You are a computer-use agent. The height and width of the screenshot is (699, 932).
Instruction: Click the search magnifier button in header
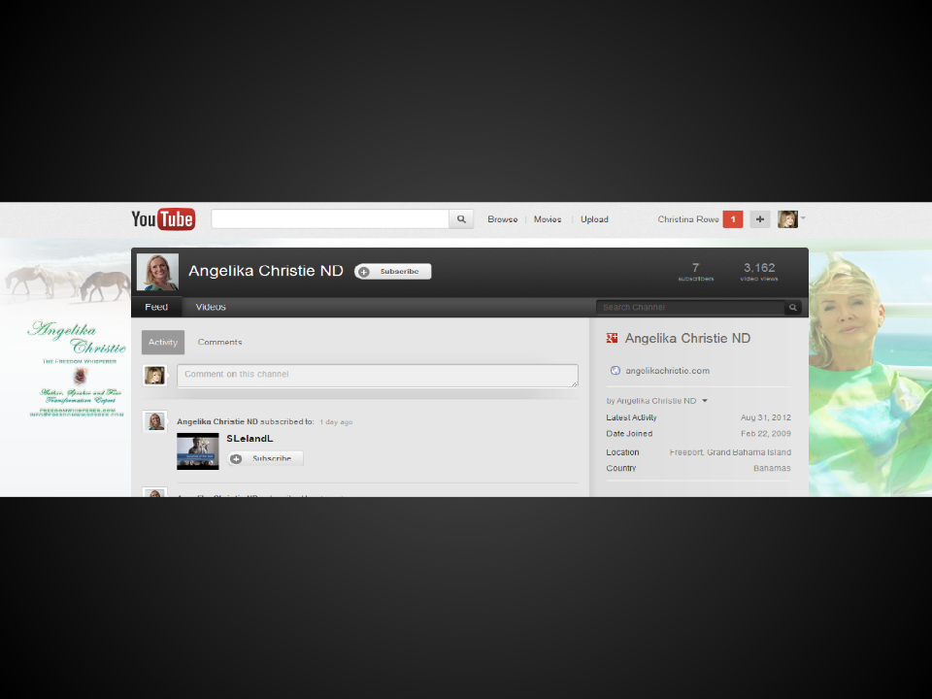[x=461, y=218]
